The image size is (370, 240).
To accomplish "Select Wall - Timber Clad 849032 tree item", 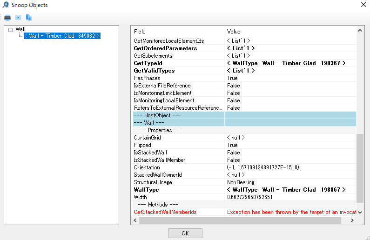I will [62, 36].
